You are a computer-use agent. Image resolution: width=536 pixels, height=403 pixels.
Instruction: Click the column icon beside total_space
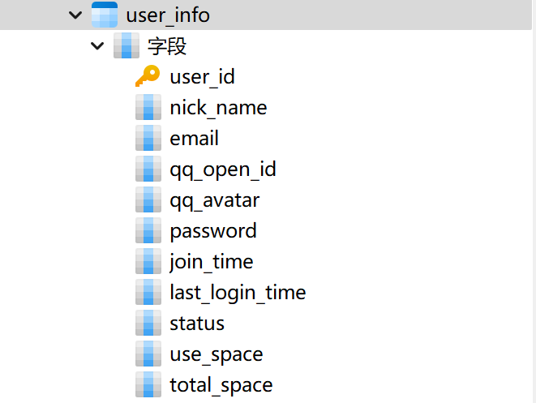(x=148, y=384)
